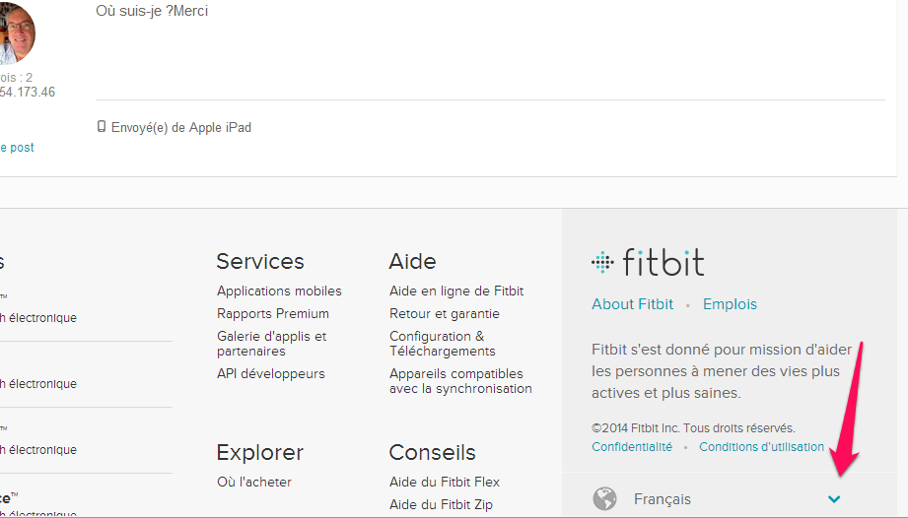Open Galerie d'applis et partenaires
This screenshot has width=908, height=518.
pos(271,344)
